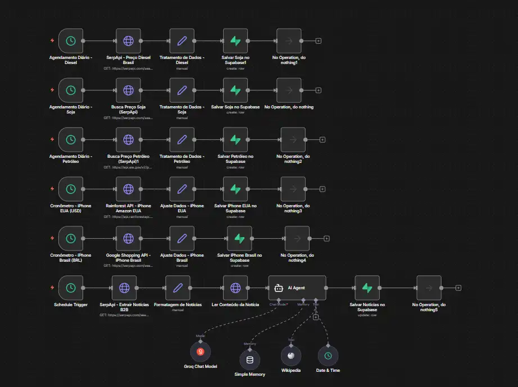Screen dimensions: 518x387
Task: Select the Formatação de Notícias node
Action: click(x=178, y=288)
